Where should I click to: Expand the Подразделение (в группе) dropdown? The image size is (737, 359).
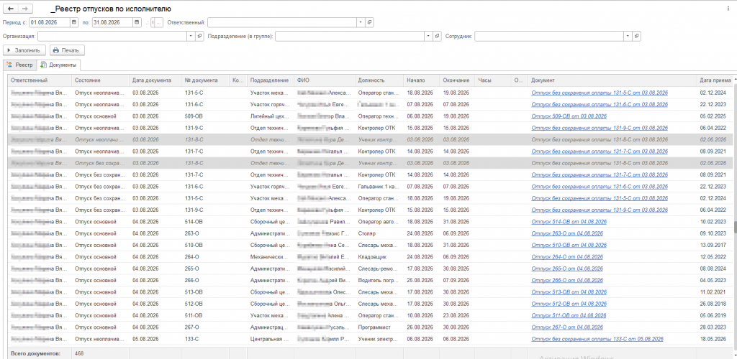click(x=428, y=36)
